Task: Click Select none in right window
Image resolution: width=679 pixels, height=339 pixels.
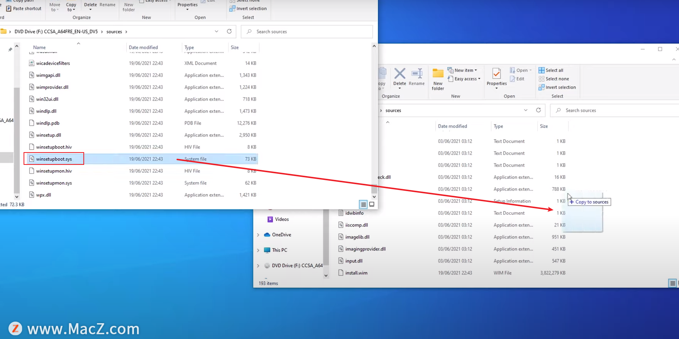Action: coord(554,79)
